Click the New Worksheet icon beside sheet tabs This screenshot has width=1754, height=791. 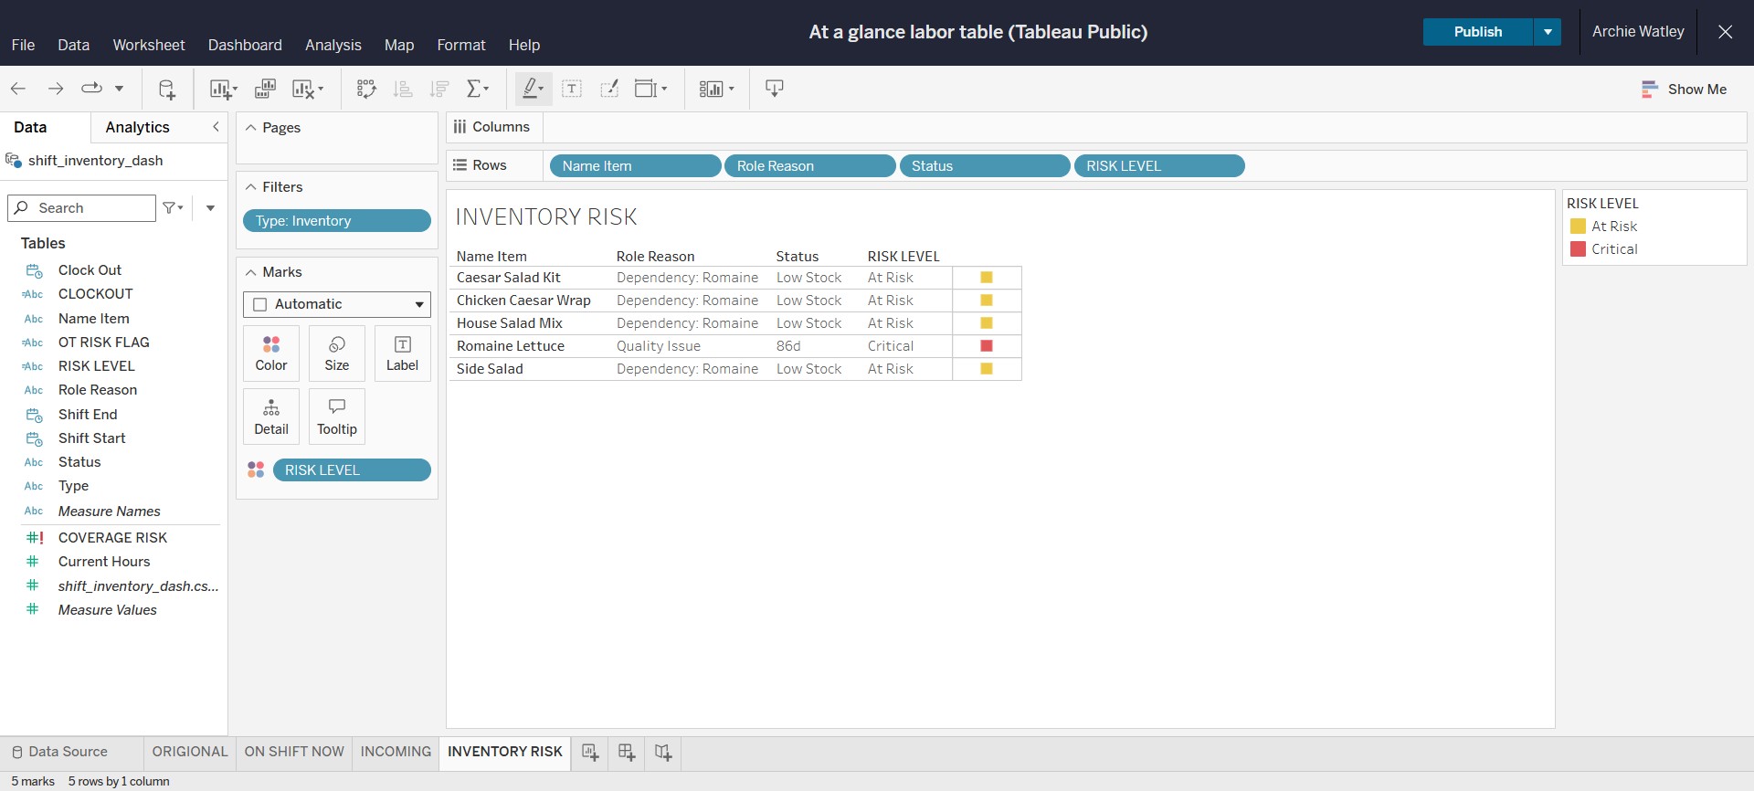590,753
